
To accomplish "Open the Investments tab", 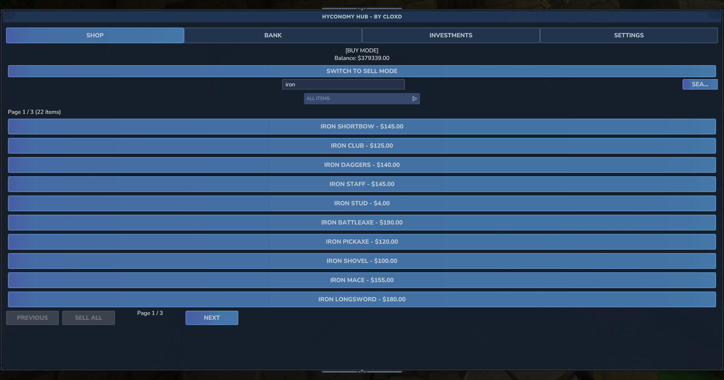I will [451, 35].
